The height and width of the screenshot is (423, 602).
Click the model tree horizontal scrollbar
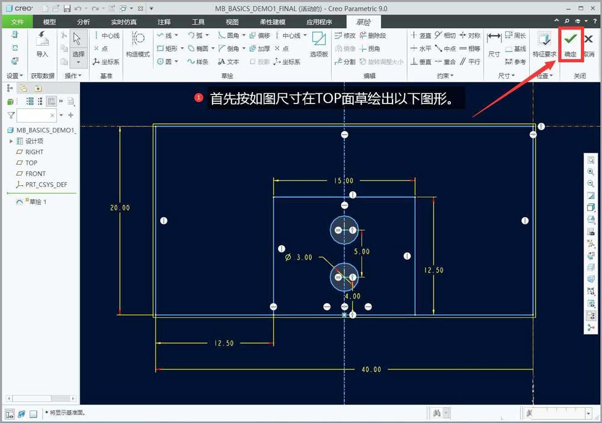click(41, 398)
